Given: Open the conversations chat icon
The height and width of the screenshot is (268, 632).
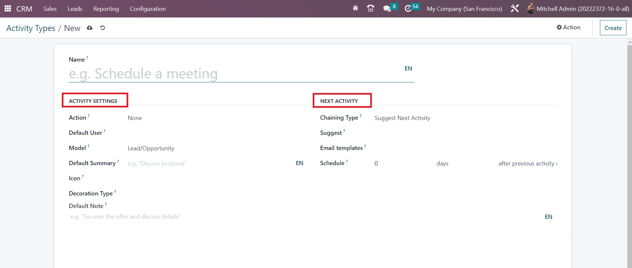Looking at the screenshot, I should click(x=387, y=9).
